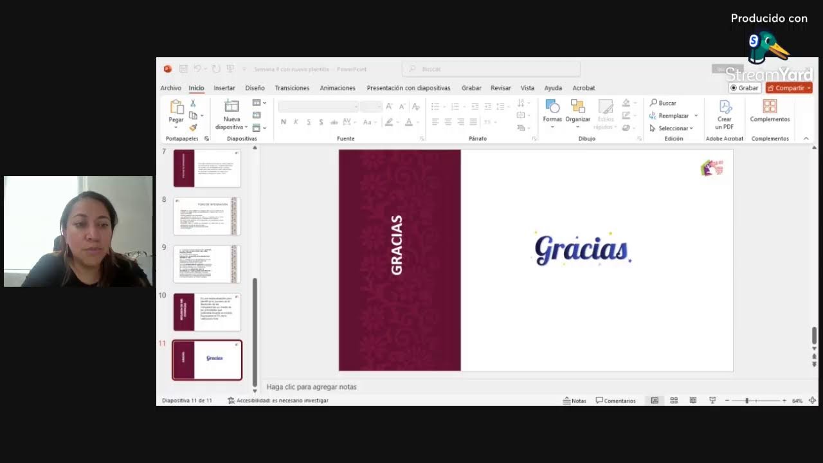Click the accessibility checker status icon
This screenshot has width=823, height=463.
[231, 401]
